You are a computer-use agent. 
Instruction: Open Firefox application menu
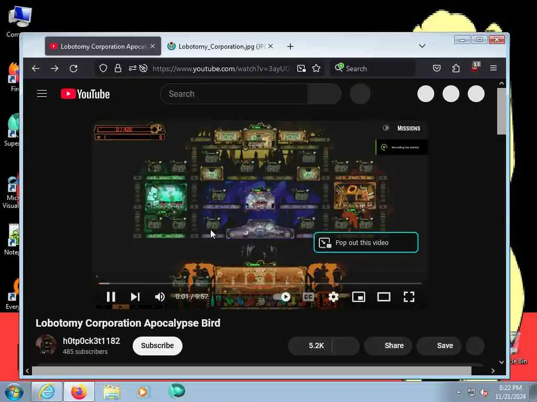point(493,68)
